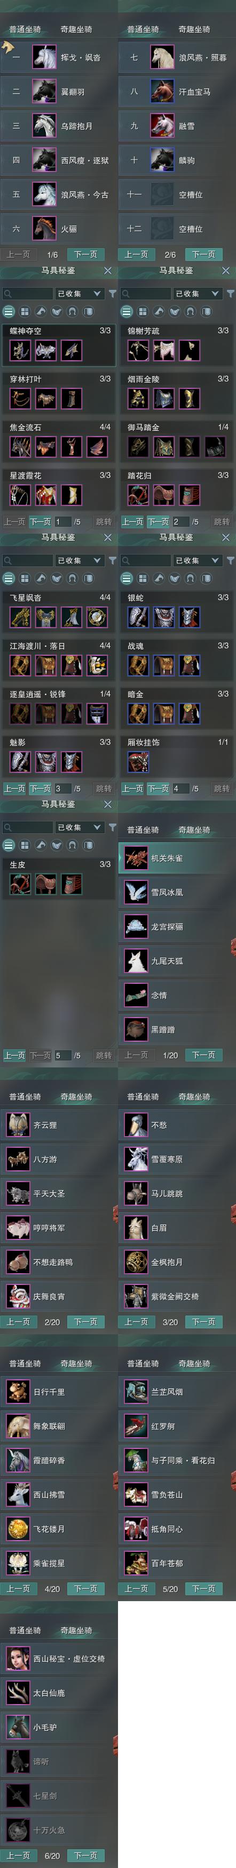Go to 下一页 beside the 1/6 indicator
The image size is (236, 1868).
(86, 255)
